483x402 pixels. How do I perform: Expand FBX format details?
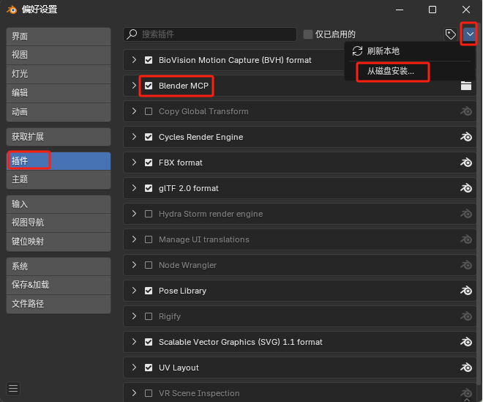click(134, 162)
